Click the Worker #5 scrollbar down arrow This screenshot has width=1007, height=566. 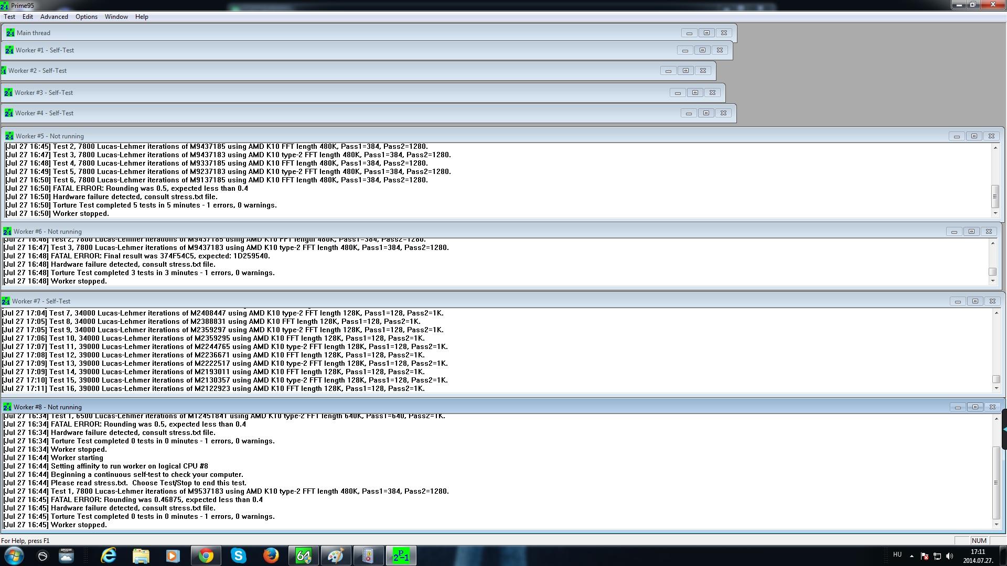pyautogui.click(x=995, y=213)
